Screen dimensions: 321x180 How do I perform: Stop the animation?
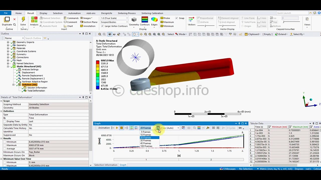(x=121, y=128)
